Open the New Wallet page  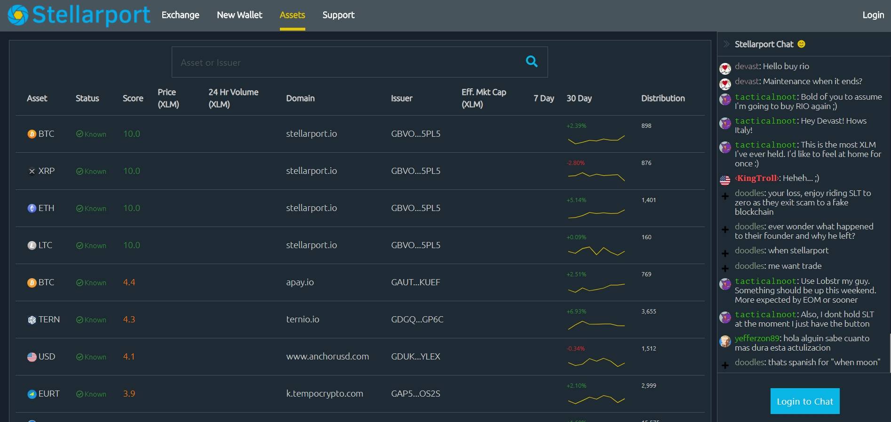pyautogui.click(x=239, y=15)
